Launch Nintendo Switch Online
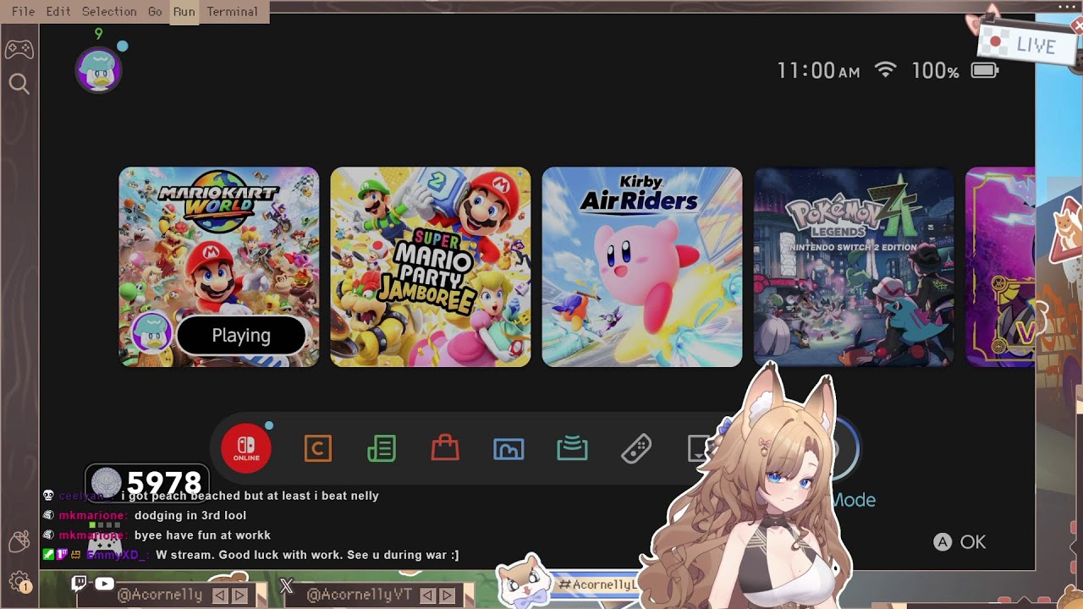1083x609 pixels. pos(246,448)
